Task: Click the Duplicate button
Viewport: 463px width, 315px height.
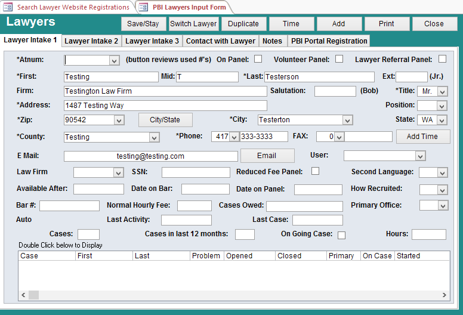Action: click(243, 24)
